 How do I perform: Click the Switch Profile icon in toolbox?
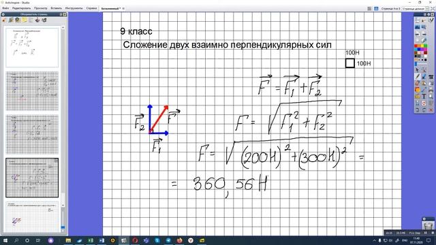click(424, 20)
